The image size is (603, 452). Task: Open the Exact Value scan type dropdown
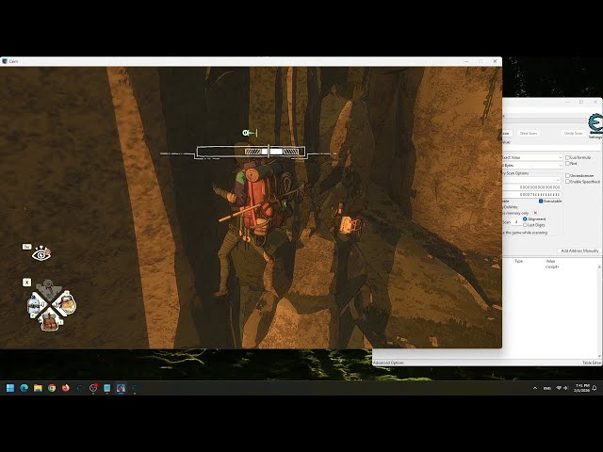point(532,157)
